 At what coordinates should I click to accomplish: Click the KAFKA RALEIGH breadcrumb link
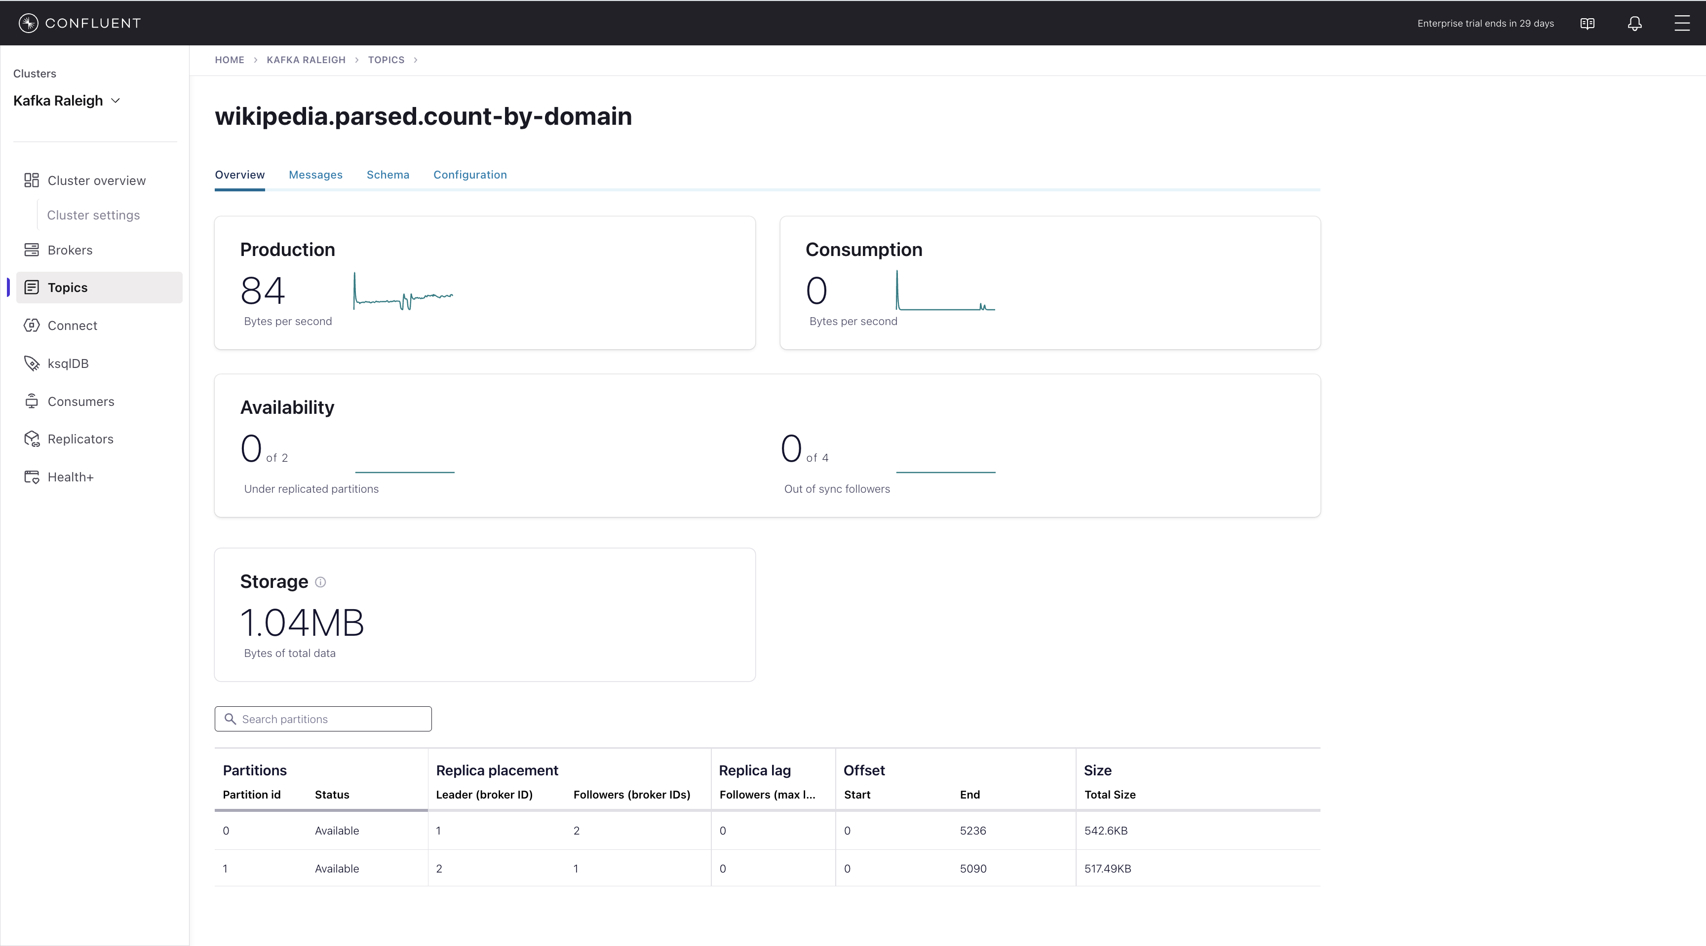(x=306, y=60)
